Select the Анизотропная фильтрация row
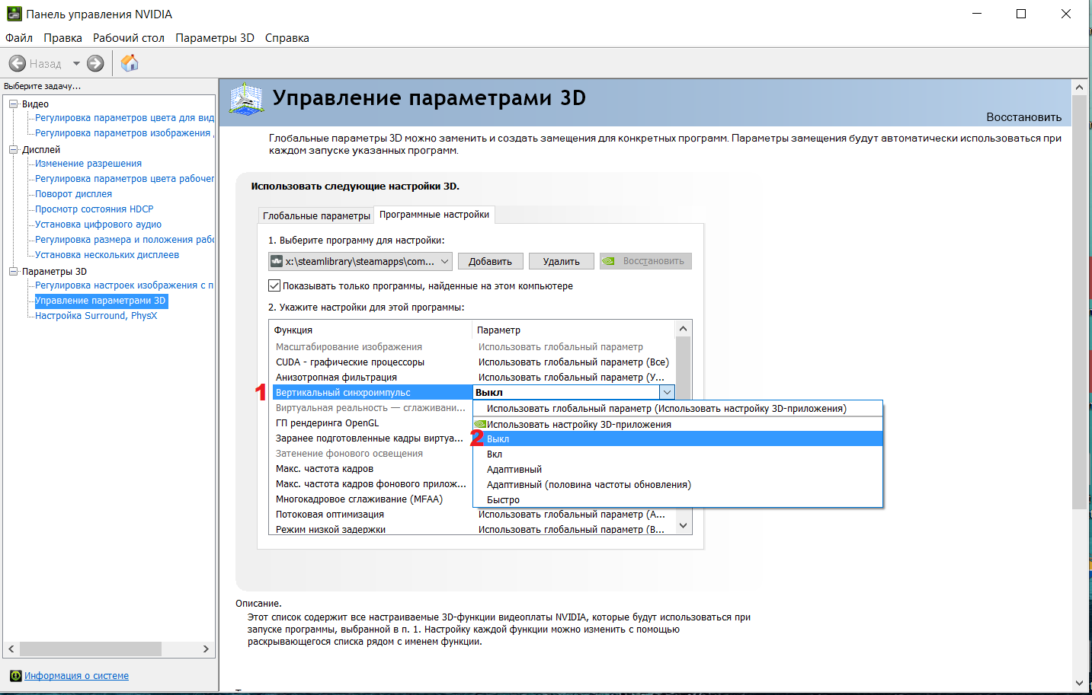Viewport: 1092px width, 695px height. [x=473, y=377]
